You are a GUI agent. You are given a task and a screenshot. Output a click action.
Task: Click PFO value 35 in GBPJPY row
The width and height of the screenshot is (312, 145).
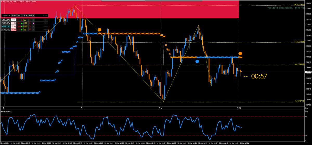[x=18, y=23]
